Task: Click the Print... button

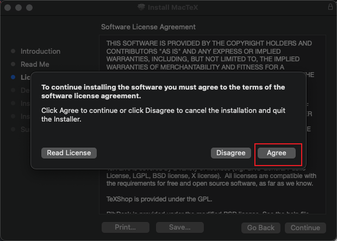Action: click(126, 227)
